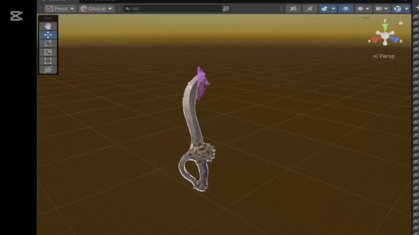Image resolution: width=419 pixels, height=235 pixels.
Task: Click the orientation gizmo center cube
Action: 385,36
